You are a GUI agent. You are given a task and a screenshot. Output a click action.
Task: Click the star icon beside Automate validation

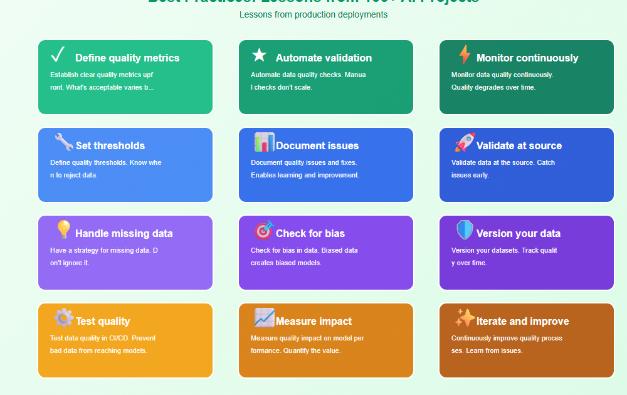point(259,55)
